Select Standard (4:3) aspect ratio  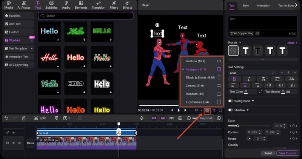(x=202, y=94)
